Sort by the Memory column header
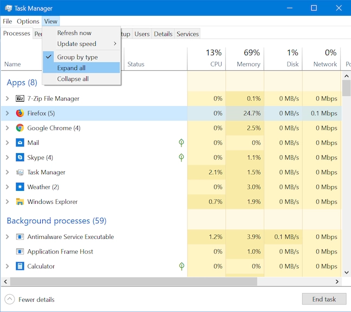 tap(245, 59)
